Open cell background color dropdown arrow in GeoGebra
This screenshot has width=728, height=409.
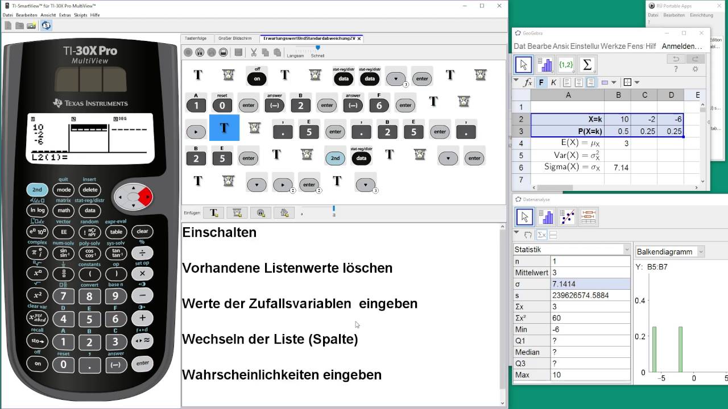point(614,82)
